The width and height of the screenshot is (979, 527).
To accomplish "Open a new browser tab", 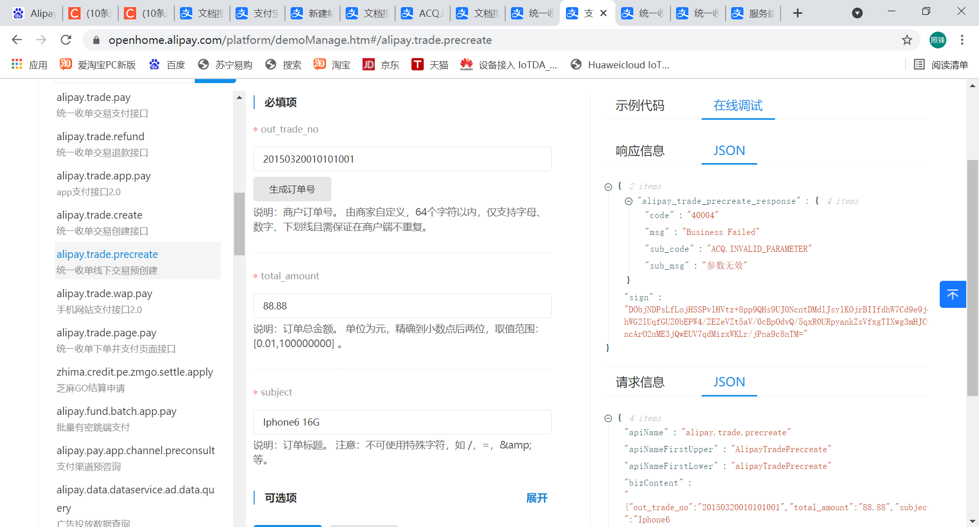I will click(797, 13).
